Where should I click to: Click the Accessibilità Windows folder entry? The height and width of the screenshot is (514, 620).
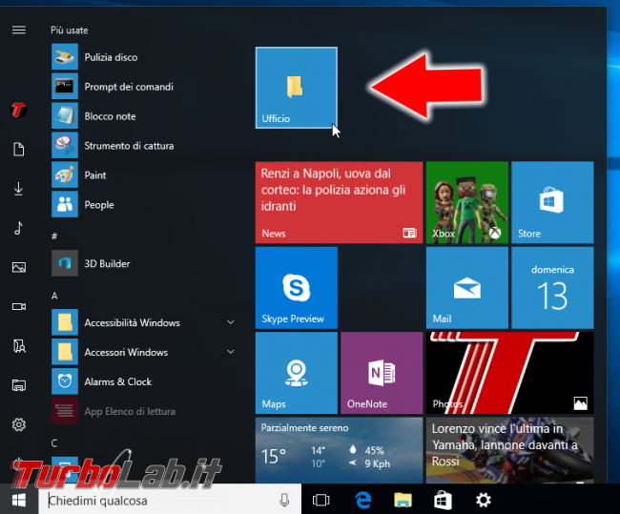pyautogui.click(x=144, y=322)
